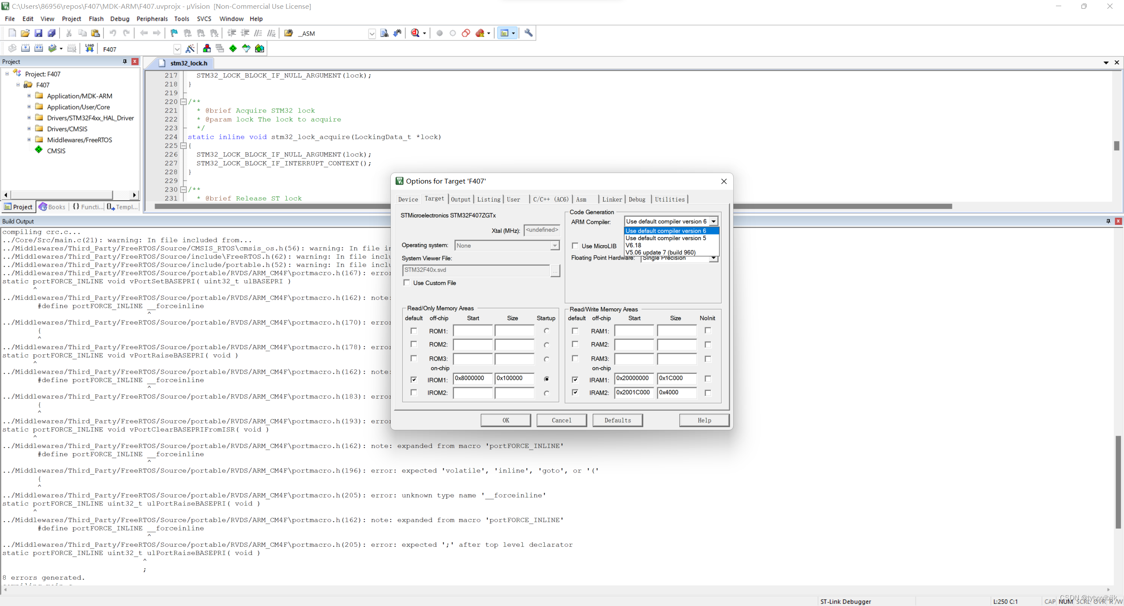Viewport: 1124px width, 606px height.
Task: Click the Start/Stop Debug Session icon
Action: (x=415, y=33)
